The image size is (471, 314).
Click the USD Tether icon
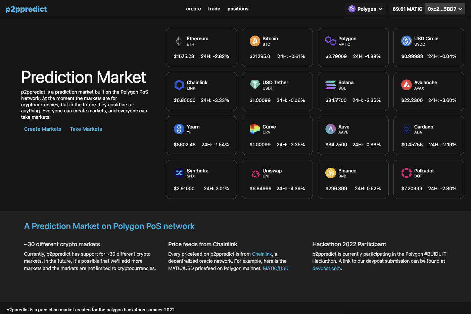tap(255, 85)
